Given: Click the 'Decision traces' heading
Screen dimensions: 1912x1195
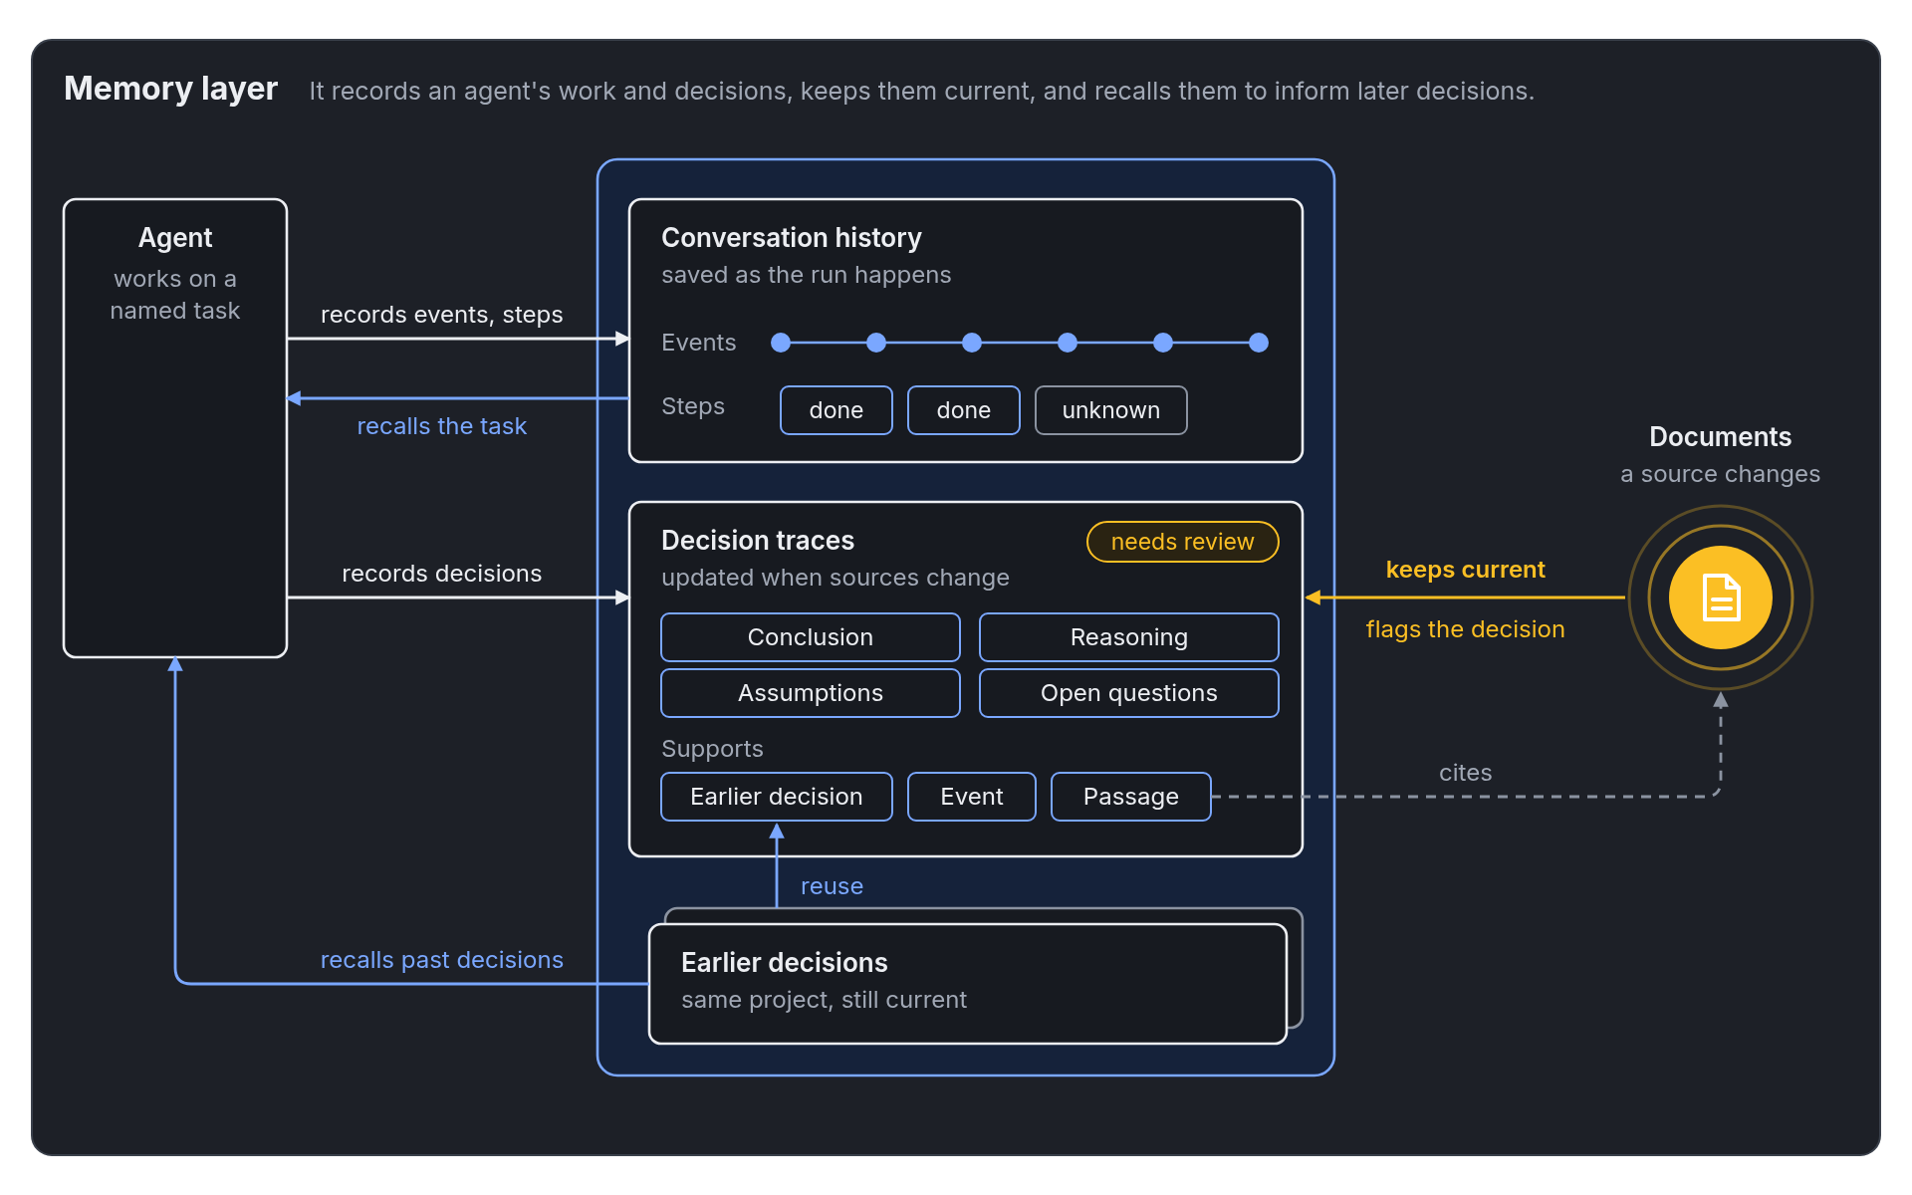Looking at the screenshot, I should 758,541.
